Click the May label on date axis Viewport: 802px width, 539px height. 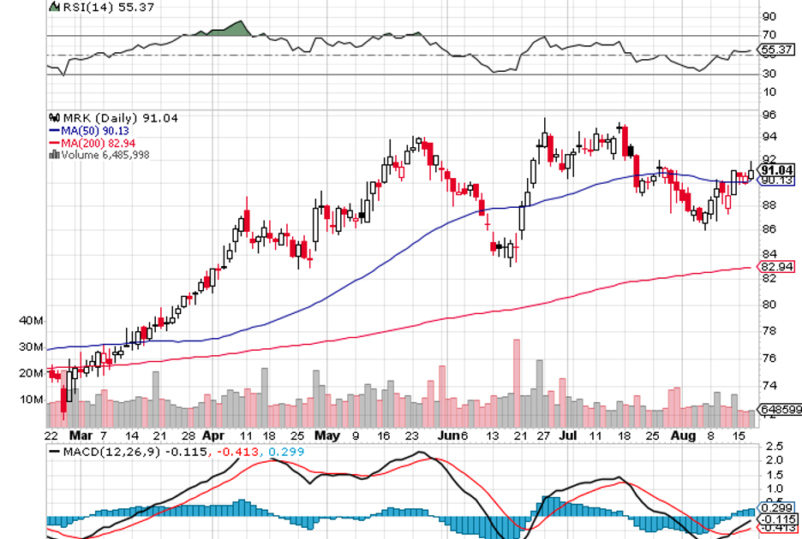[x=326, y=435]
